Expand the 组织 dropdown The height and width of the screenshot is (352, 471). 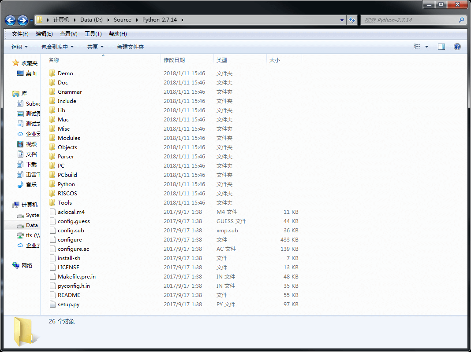tap(19, 47)
